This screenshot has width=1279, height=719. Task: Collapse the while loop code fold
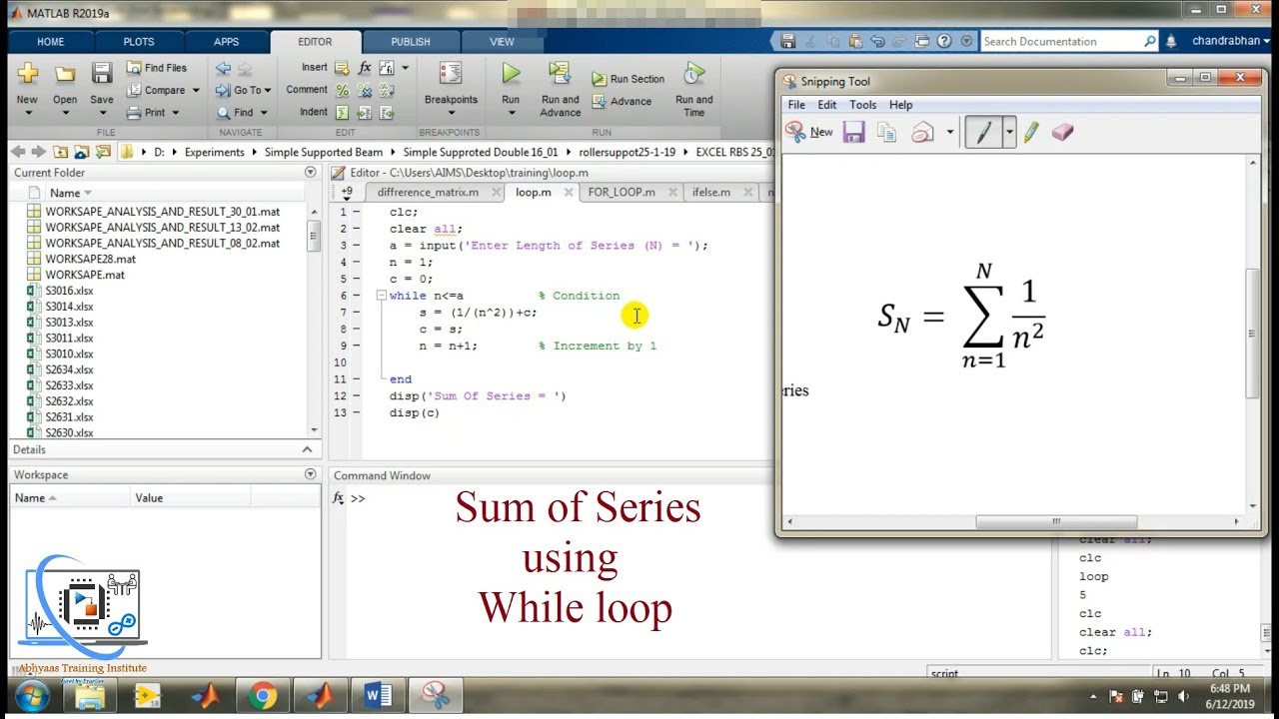pos(381,296)
